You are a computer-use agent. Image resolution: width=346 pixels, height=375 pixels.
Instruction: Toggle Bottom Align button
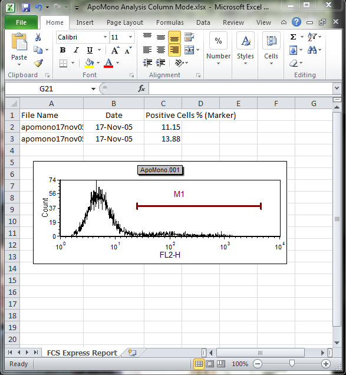coord(174,37)
